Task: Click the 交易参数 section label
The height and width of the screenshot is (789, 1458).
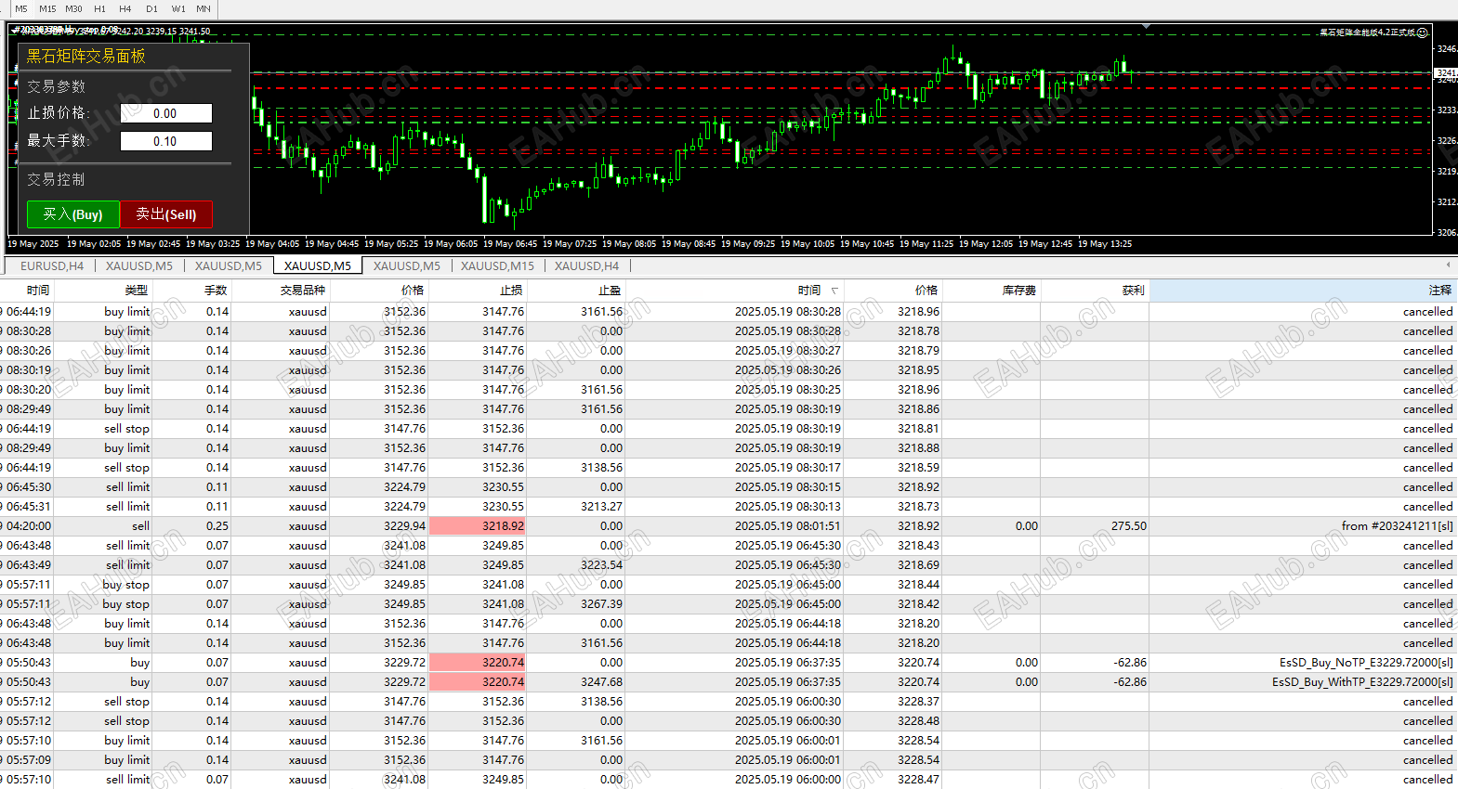Action: [56, 86]
